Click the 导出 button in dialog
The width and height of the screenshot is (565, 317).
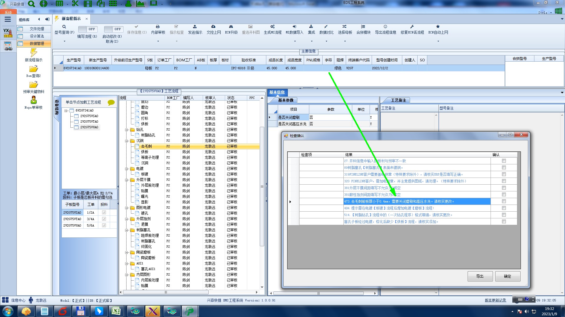point(480,276)
